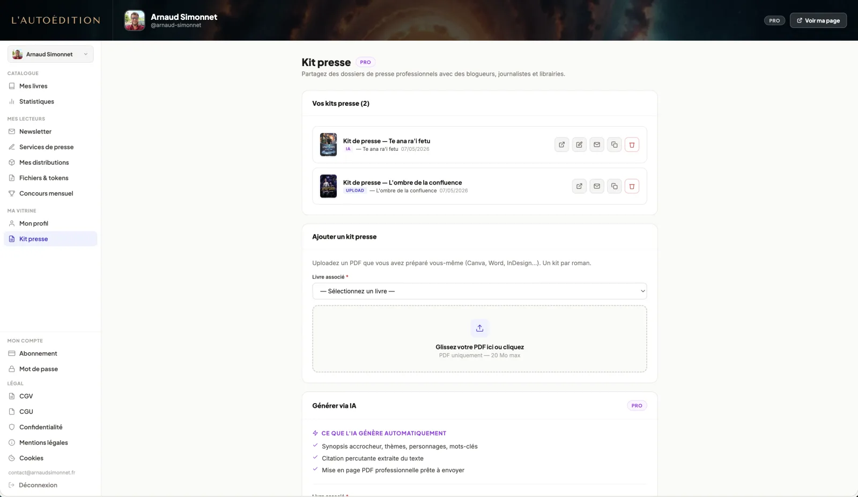Open the Sélectionnez un livre dropdown
Viewport: 858px width, 497px height.
[479, 291]
